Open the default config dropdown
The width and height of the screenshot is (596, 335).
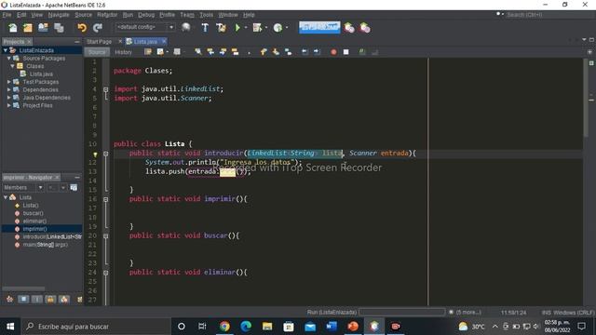coord(145,27)
